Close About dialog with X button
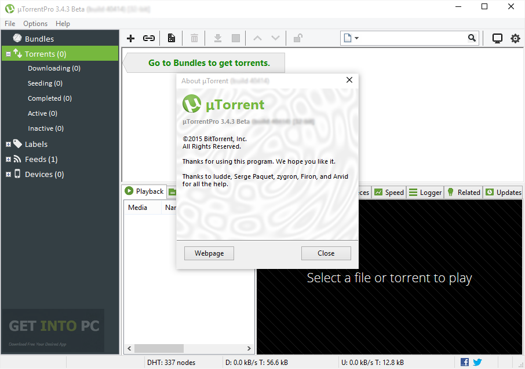This screenshot has width=525, height=369. [x=349, y=80]
